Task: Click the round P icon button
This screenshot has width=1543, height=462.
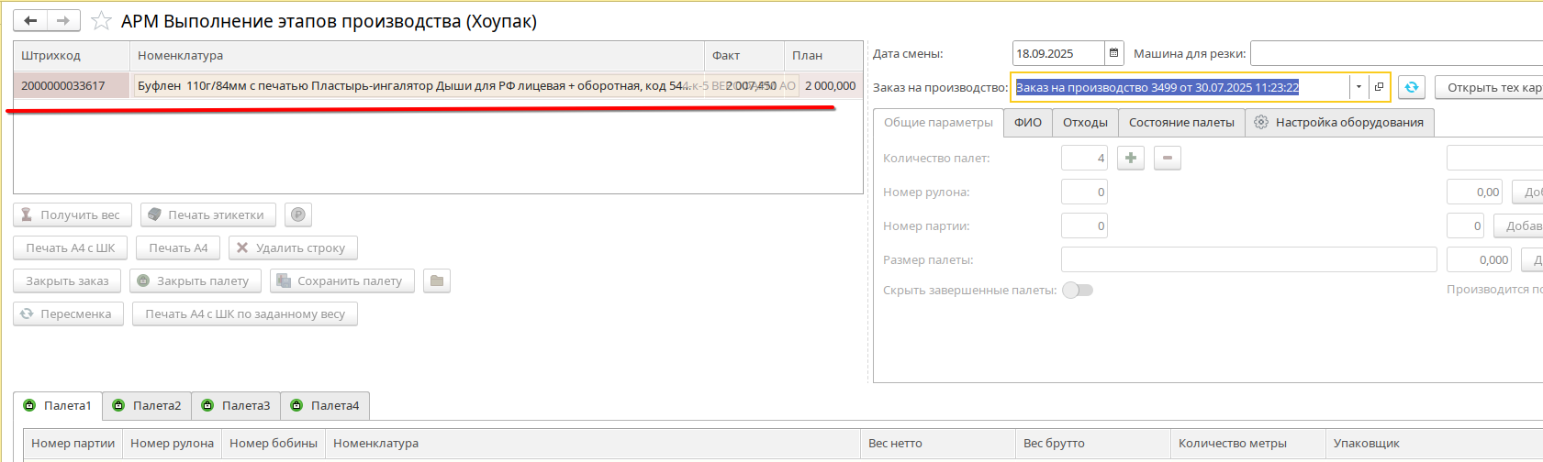Action: coord(297,214)
